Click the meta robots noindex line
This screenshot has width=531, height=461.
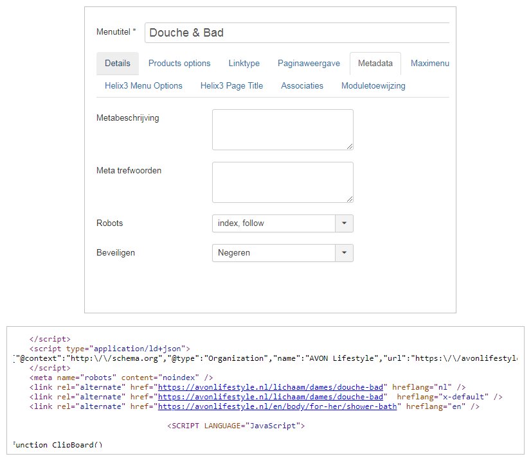[x=122, y=378]
